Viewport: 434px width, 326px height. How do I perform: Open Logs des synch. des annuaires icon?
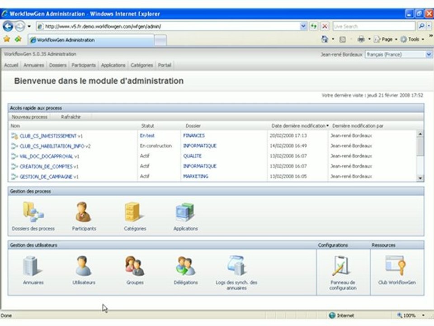[236, 266]
